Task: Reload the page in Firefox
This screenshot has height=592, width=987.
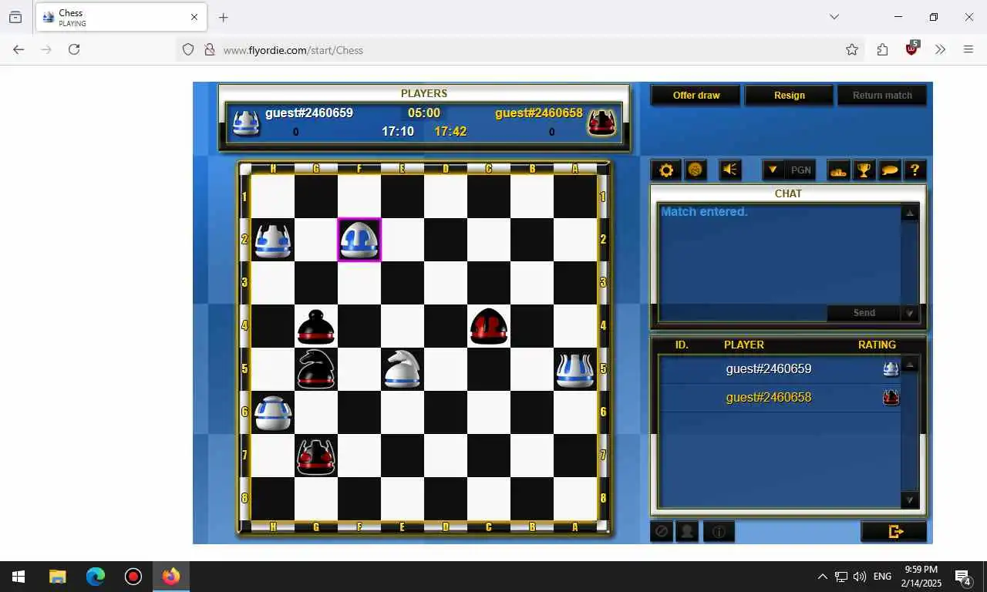Action: point(74,49)
